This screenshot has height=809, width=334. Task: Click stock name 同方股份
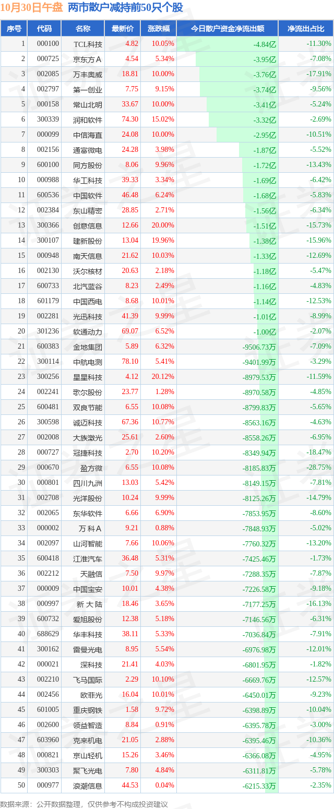point(88,165)
